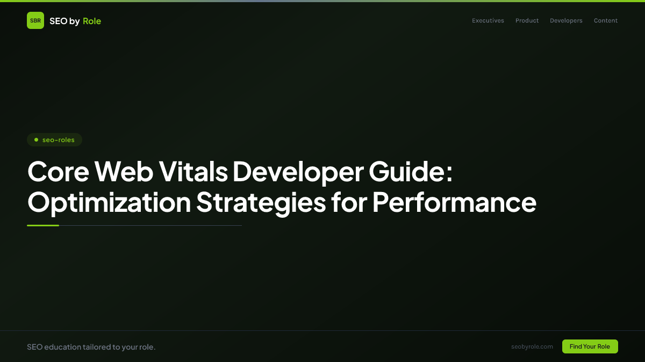Expand the Product navigation section
The image size is (645, 362).
coord(527,20)
